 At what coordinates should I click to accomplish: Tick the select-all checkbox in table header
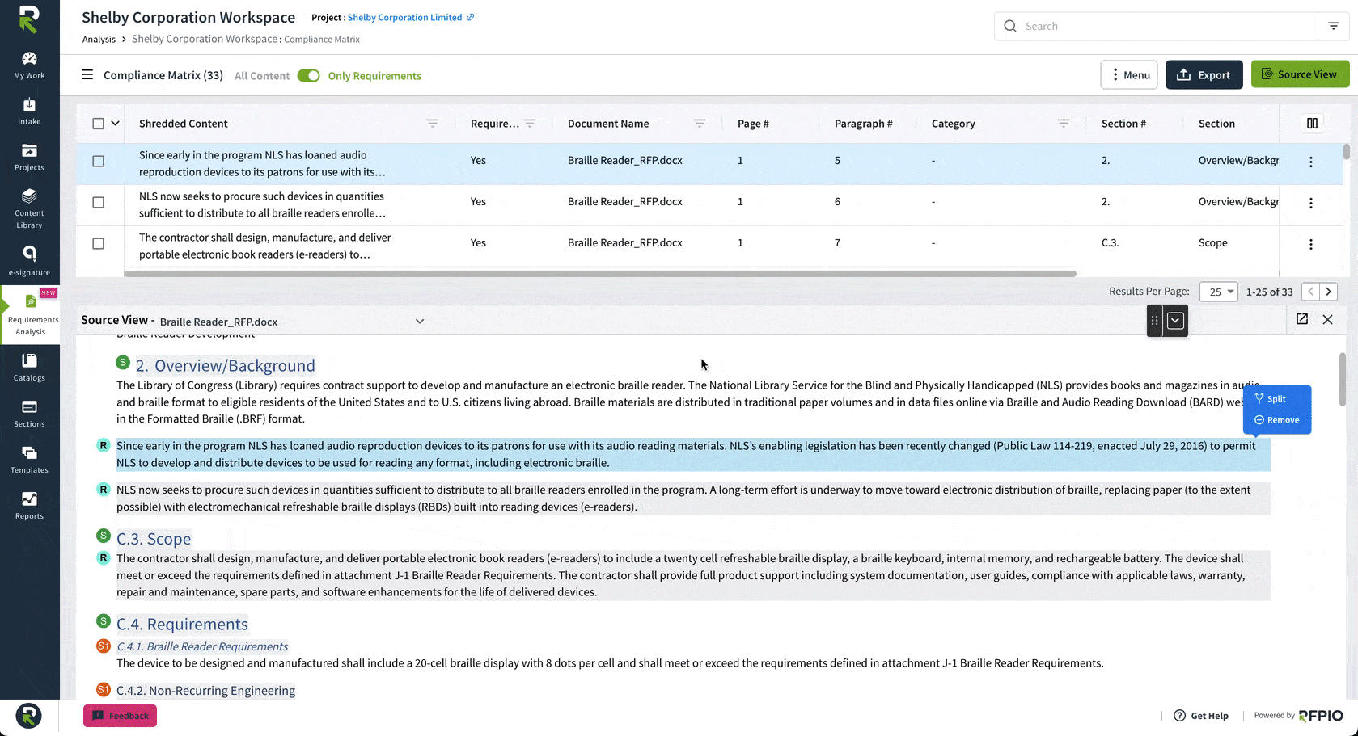tap(98, 124)
